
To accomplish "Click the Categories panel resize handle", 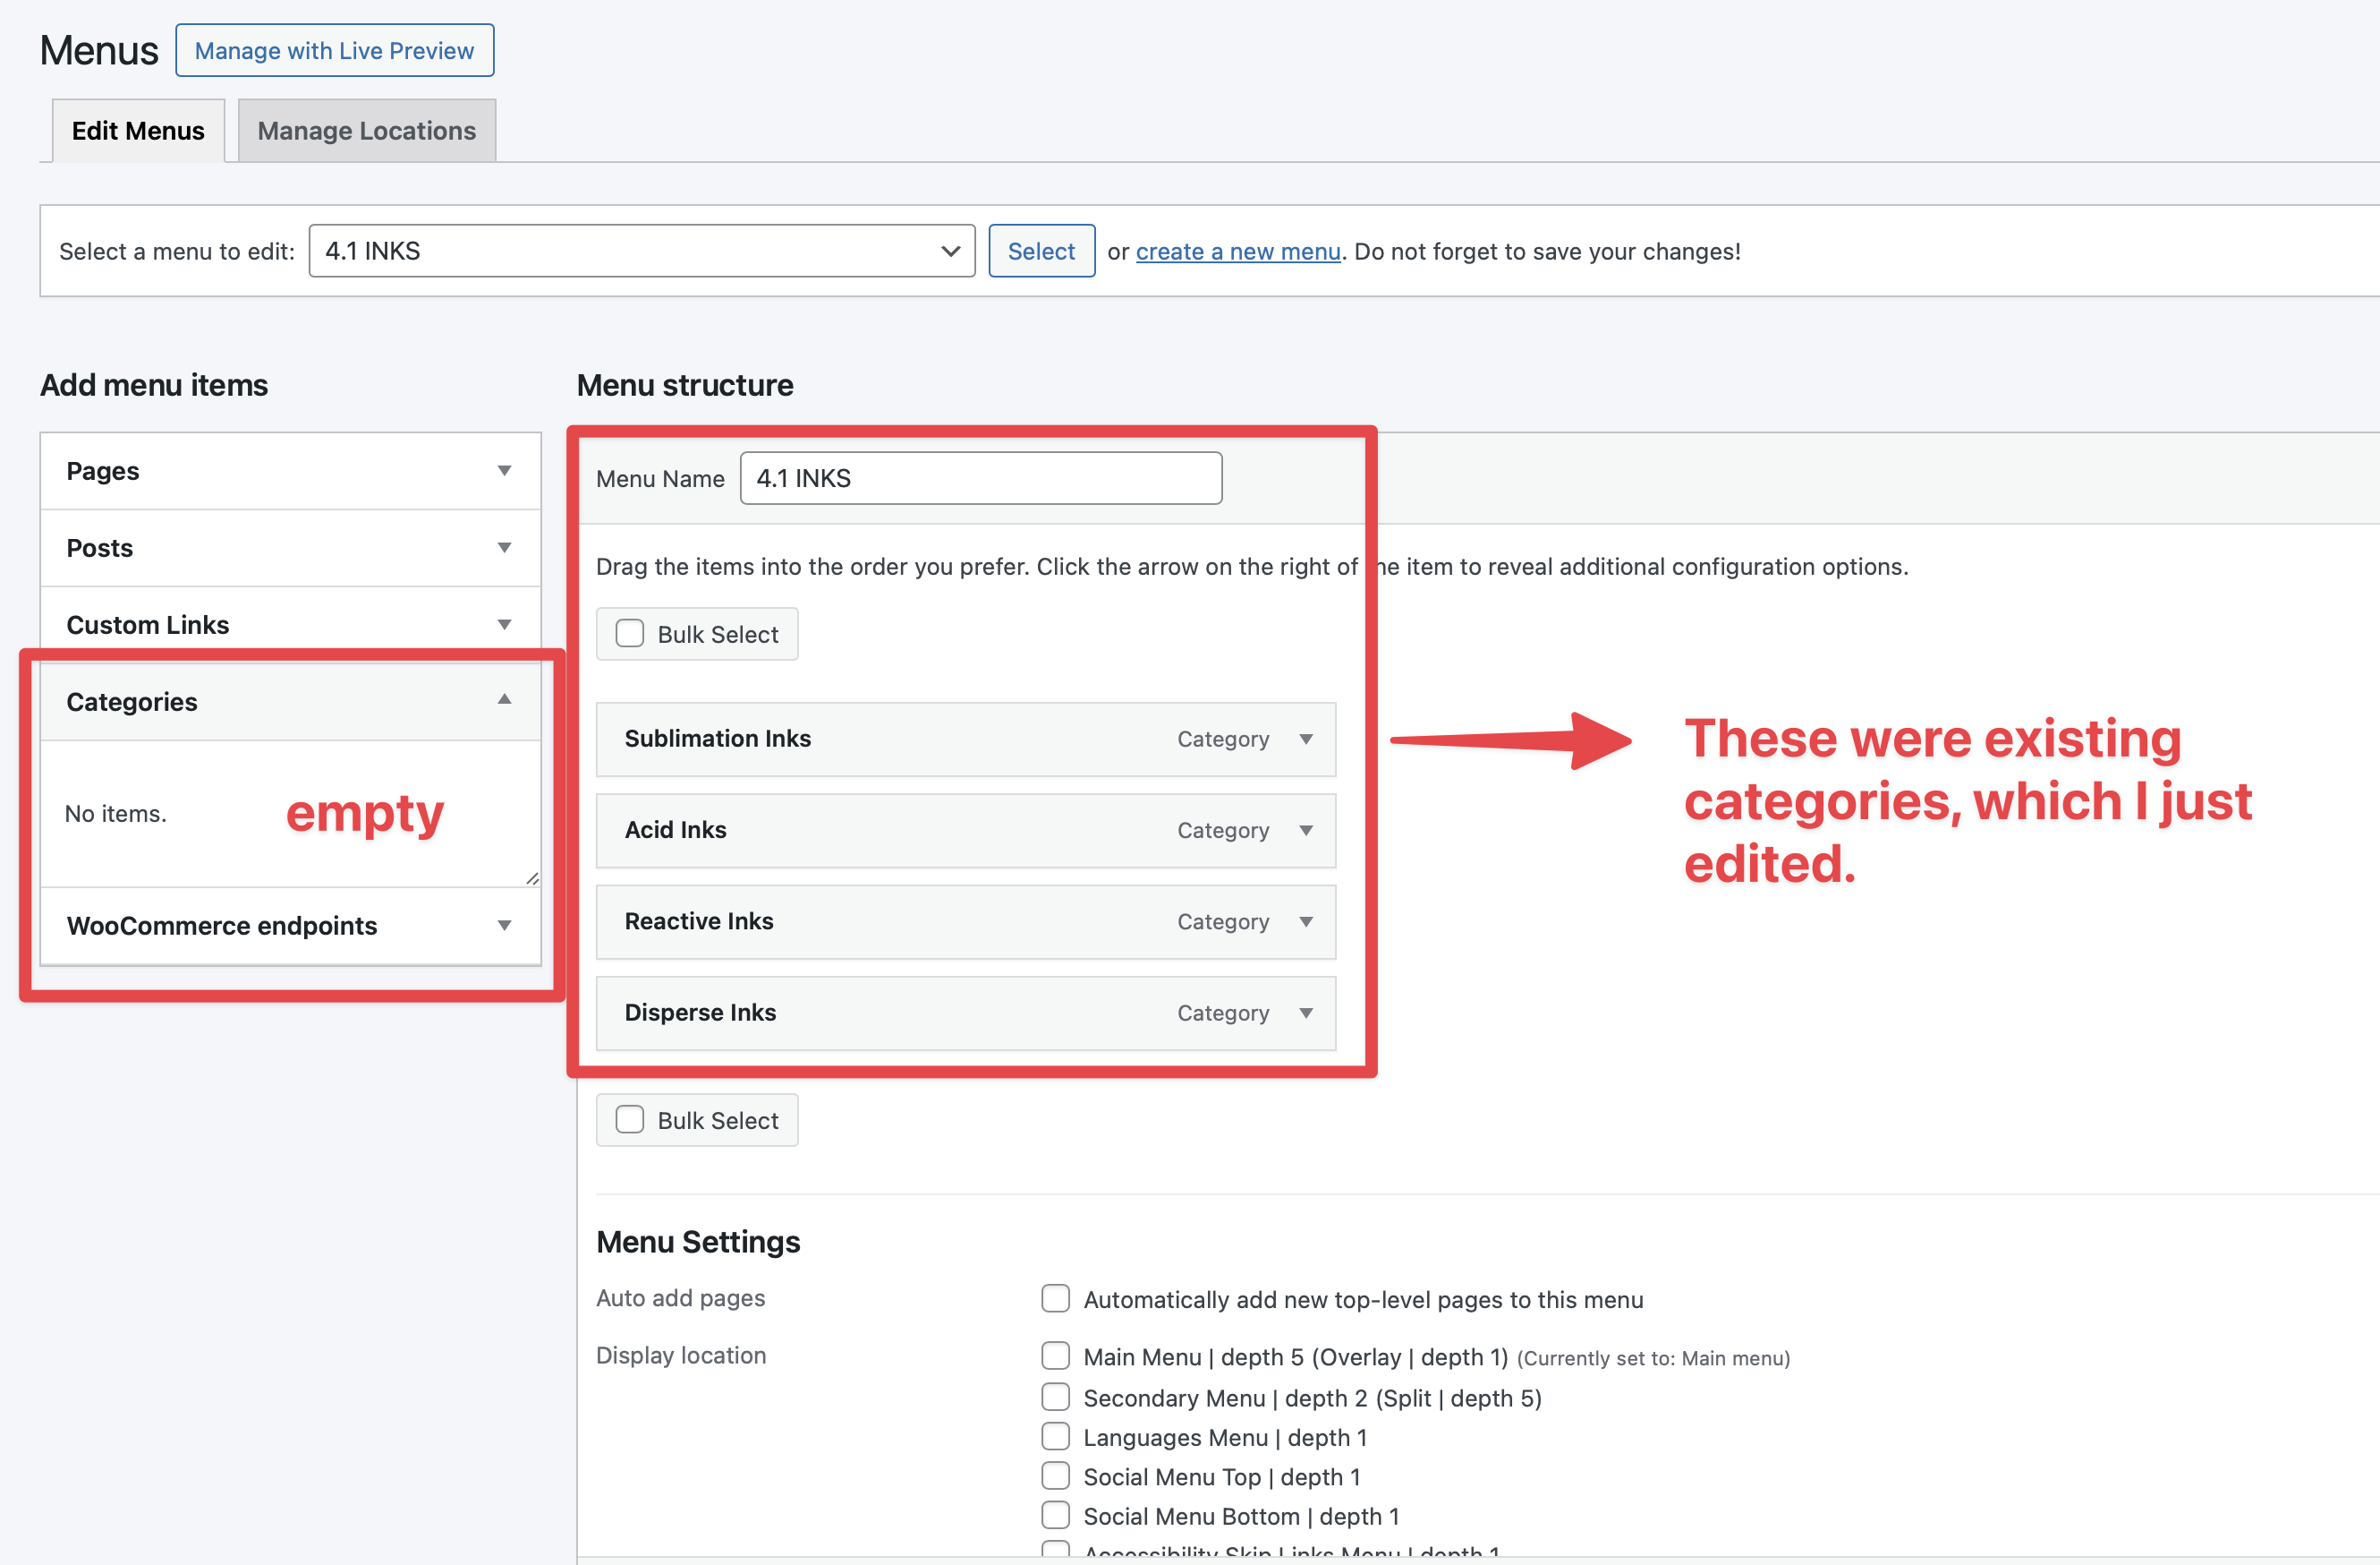I will point(532,877).
